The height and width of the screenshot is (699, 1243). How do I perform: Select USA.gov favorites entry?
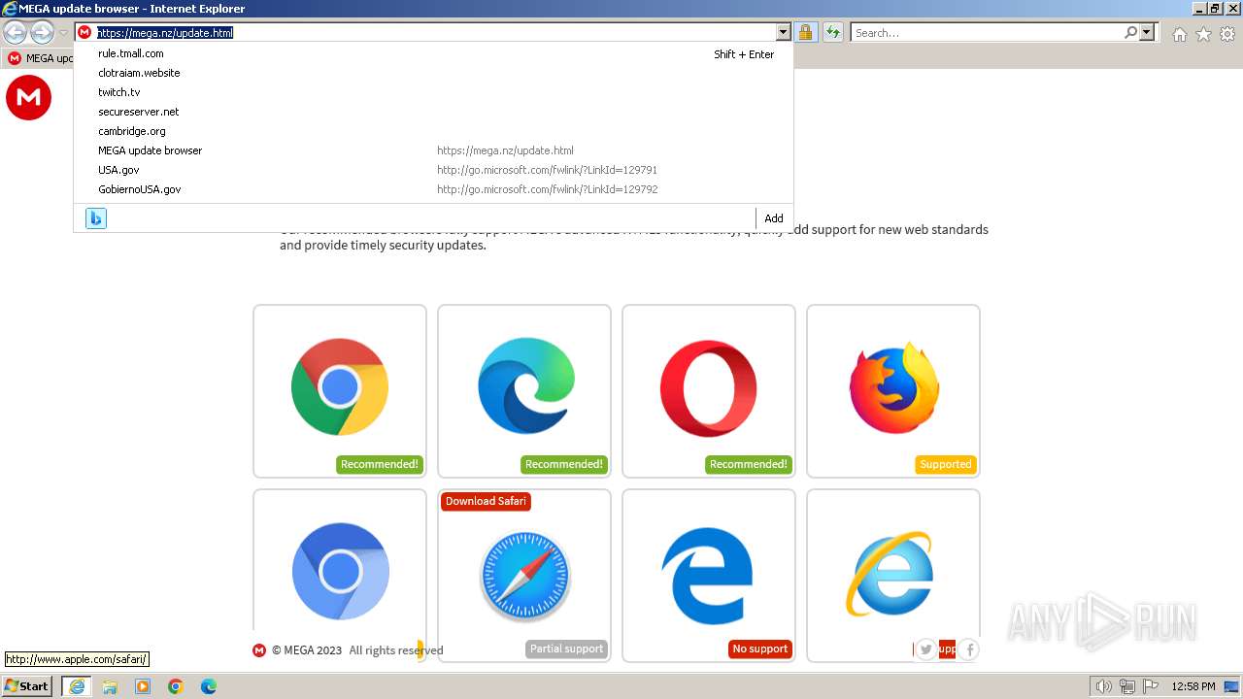(x=433, y=170)
